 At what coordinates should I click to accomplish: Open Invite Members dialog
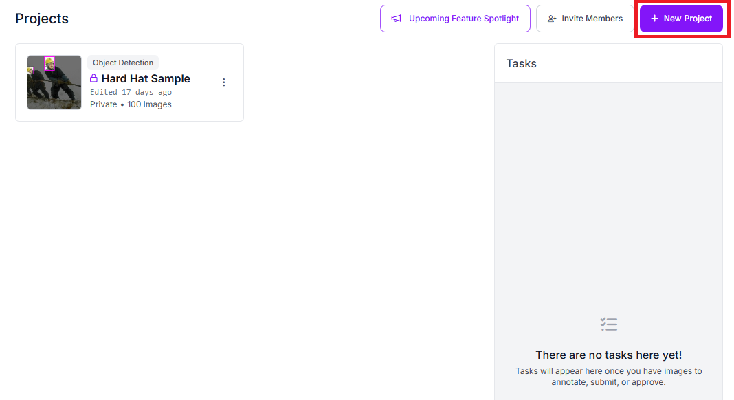[585, 19]
